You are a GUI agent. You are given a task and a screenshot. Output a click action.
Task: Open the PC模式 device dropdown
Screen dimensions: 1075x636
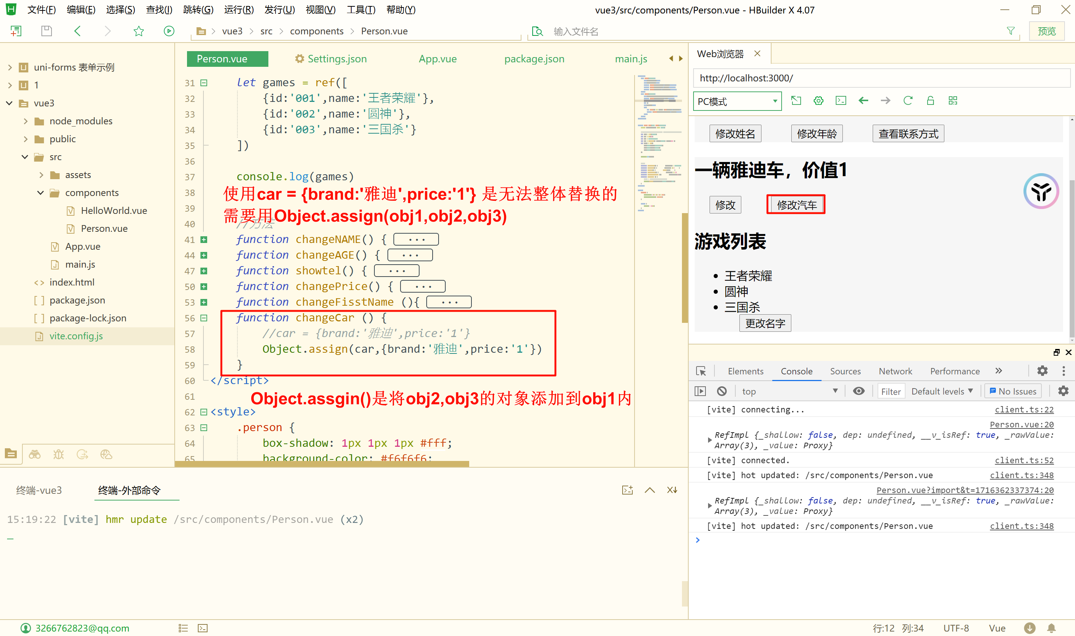pyautogui.click(x=737, y=101)
